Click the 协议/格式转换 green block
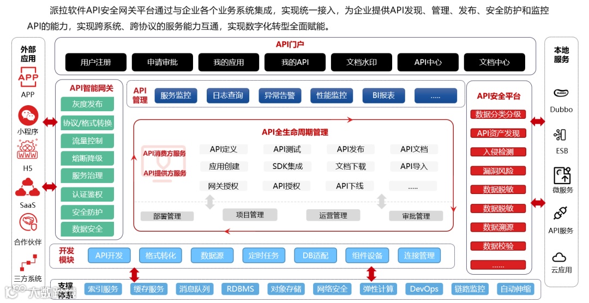Image resolution: width=589 pixels, height=303 pixels. click(87, 123)
